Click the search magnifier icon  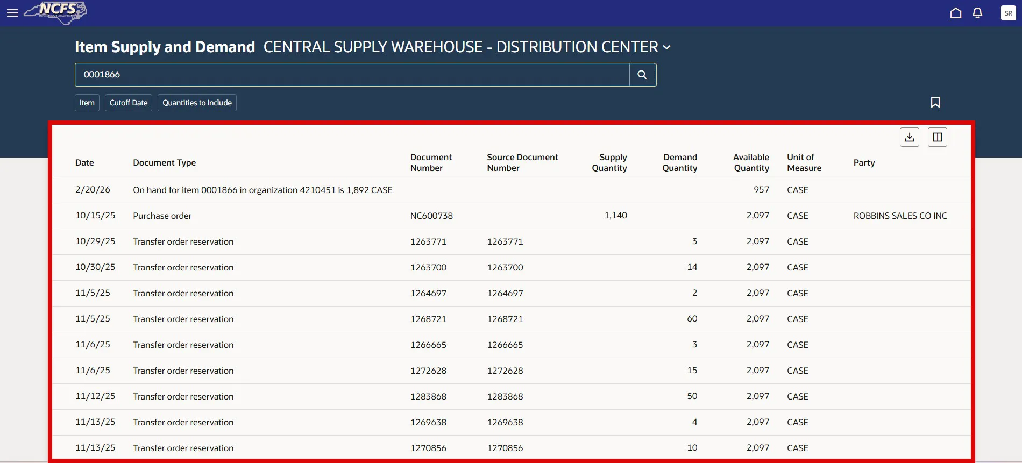click(642, 75)
